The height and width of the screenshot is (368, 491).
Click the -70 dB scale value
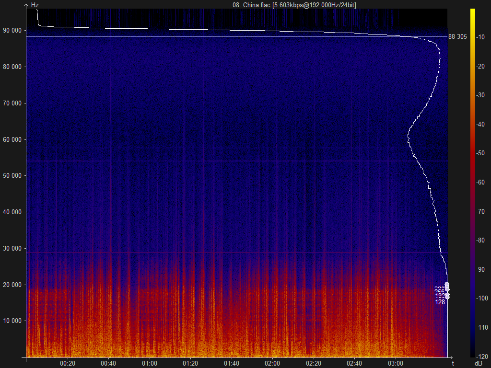click(x=480, y=211)
